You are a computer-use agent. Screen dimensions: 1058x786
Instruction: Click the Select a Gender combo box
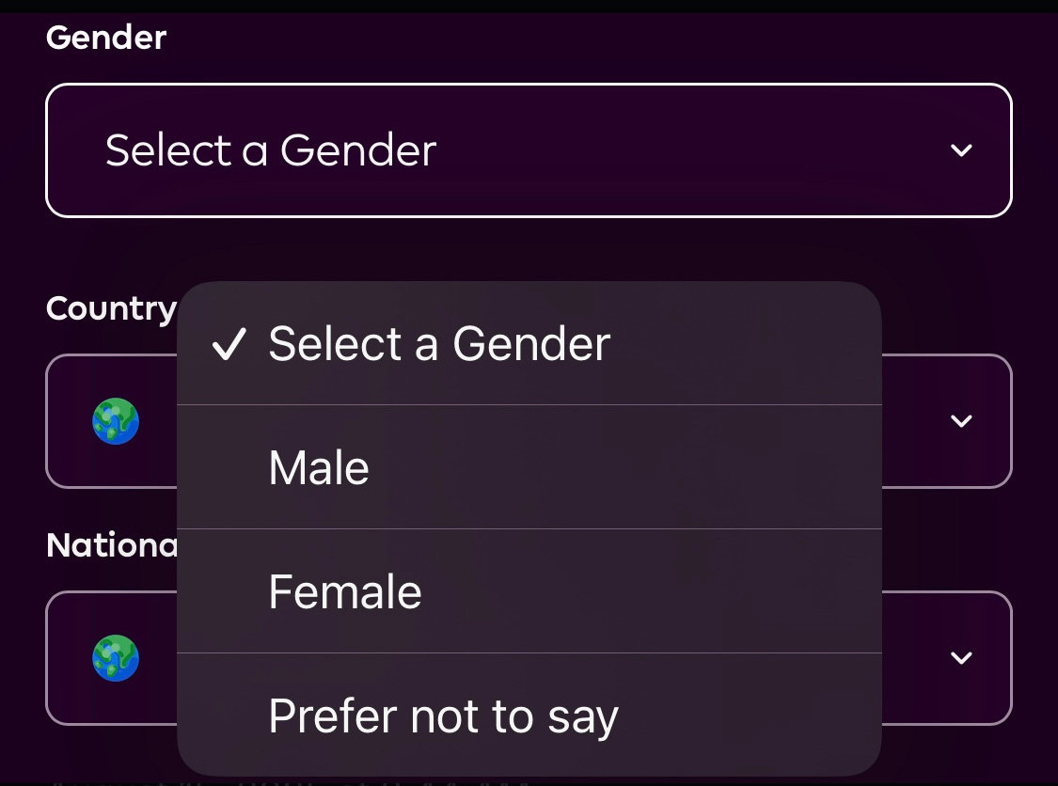pos(529,150)
